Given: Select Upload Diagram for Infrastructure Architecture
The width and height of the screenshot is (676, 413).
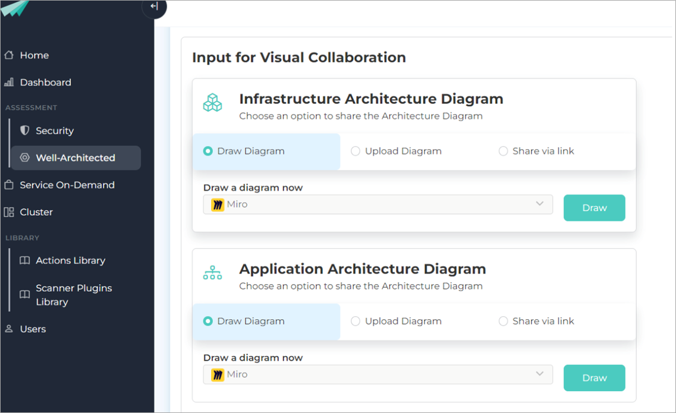Looking at the screenshot, I should 356,151.
